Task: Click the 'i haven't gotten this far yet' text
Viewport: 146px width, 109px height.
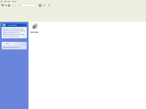Action: (11, 47)
